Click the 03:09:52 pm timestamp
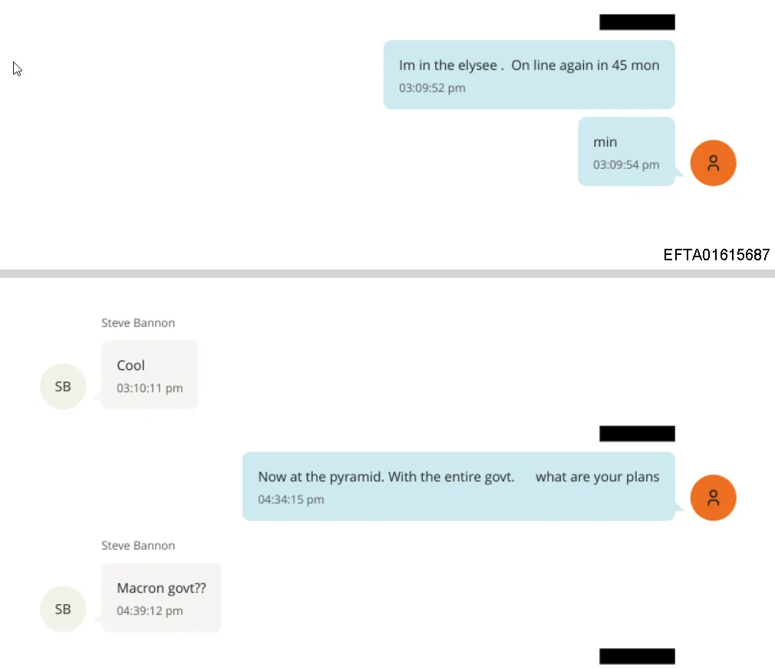Viewport: 775px width, 668px height. pyautogui.click(x=432, y=88)
